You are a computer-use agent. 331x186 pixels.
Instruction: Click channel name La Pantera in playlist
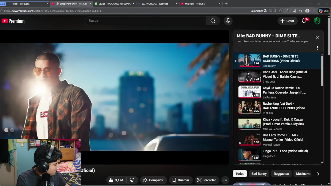point(269,97)
